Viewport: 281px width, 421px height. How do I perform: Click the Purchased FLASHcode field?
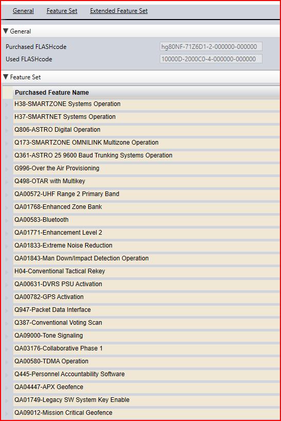(211, 46)
